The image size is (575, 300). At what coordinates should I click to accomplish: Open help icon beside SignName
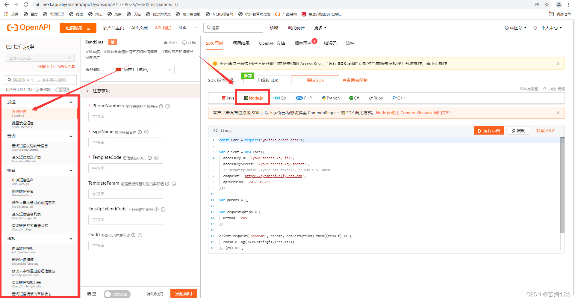click(x=140, y=132)
